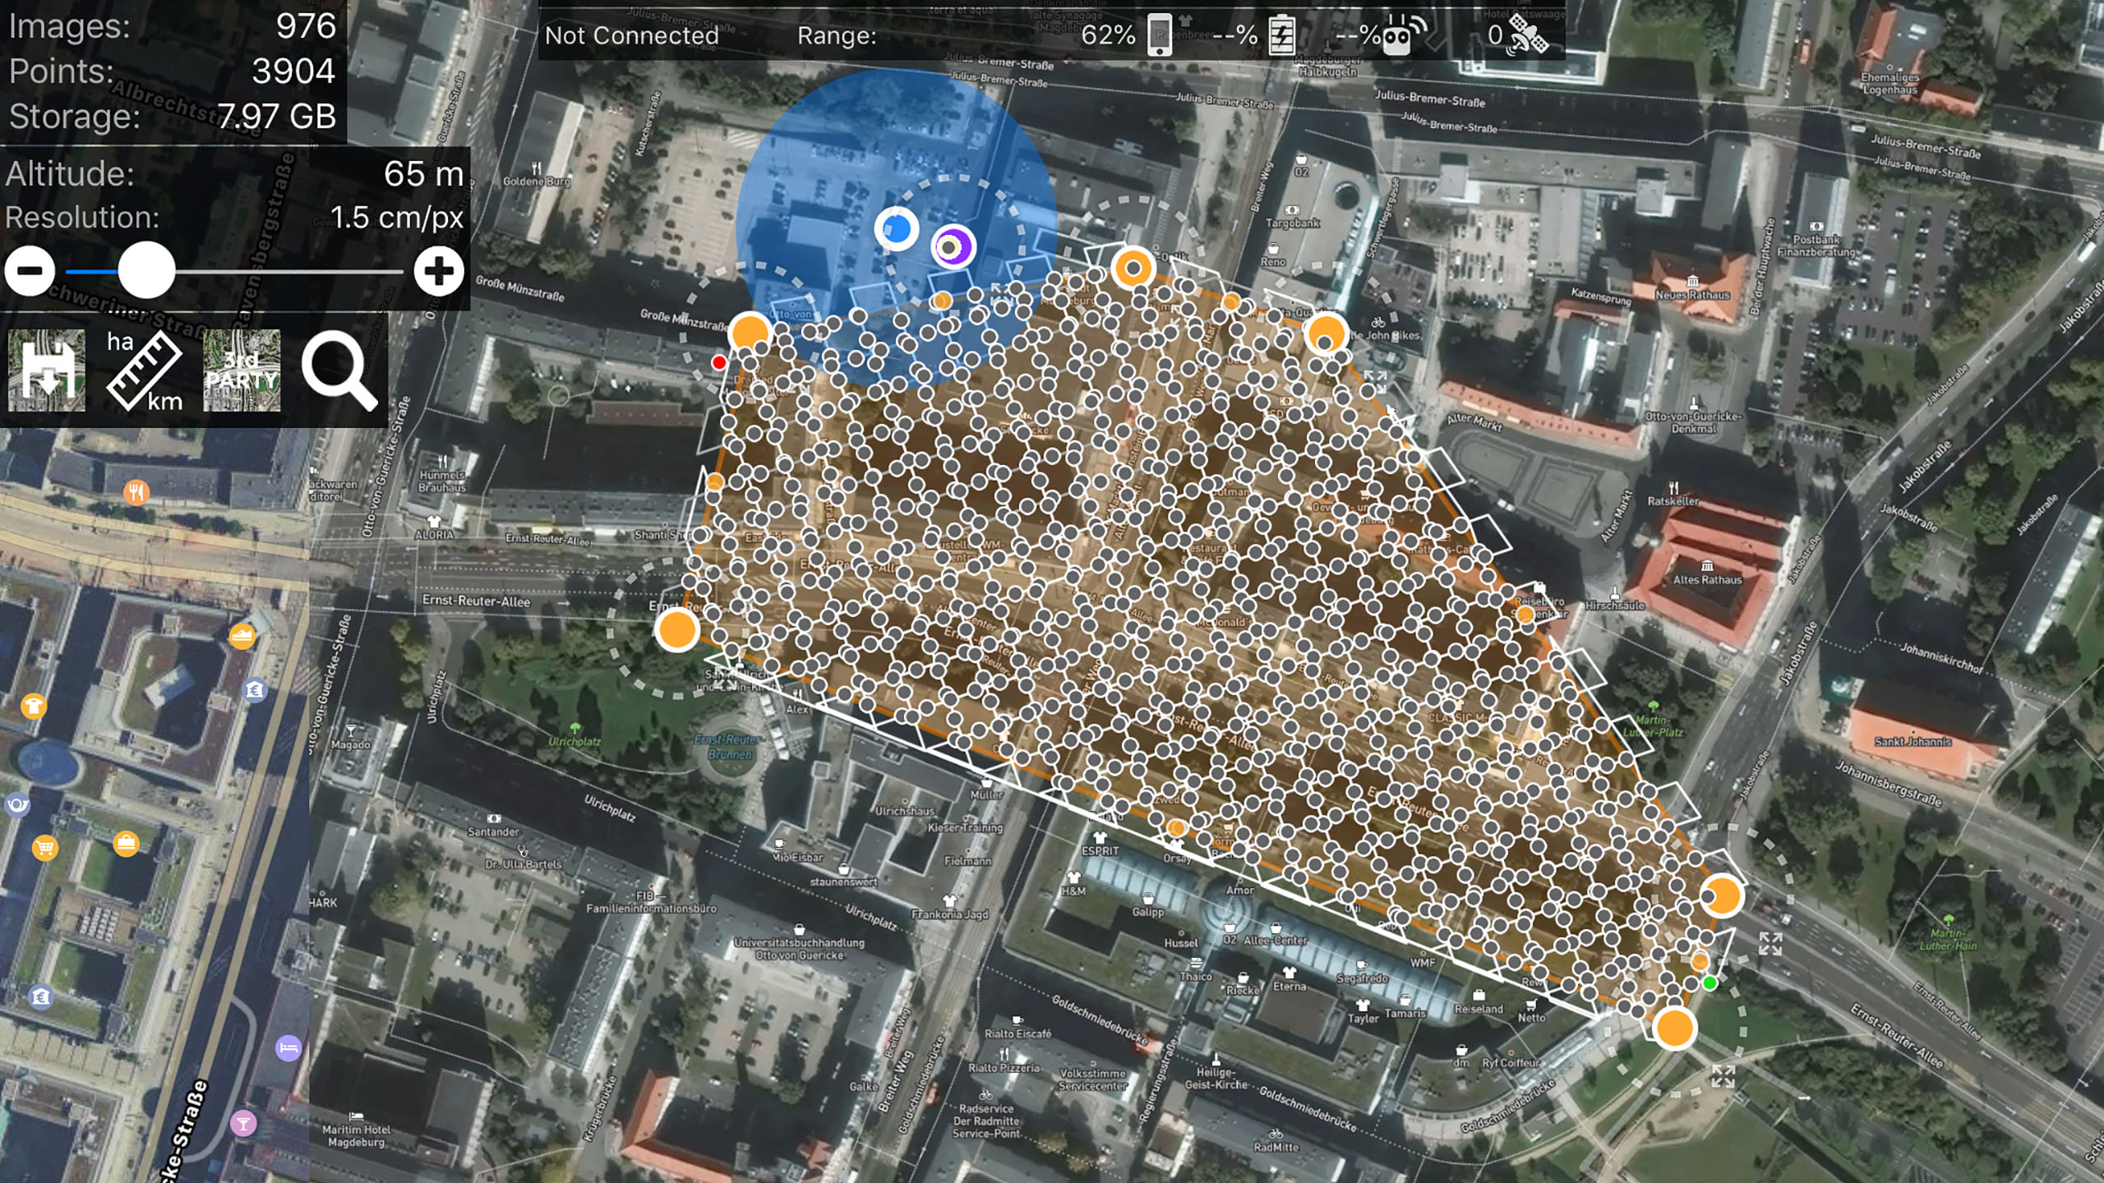Click the move arrows icon beside Ernst-Reuter-Allee road
This screenshot has height=1183, width=2104.
1770,944
